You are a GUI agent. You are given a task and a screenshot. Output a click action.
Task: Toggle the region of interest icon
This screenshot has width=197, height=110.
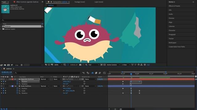pos(101,65)
